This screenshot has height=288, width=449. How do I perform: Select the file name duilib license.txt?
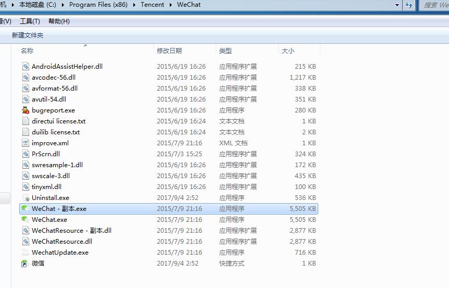(56, 132)
